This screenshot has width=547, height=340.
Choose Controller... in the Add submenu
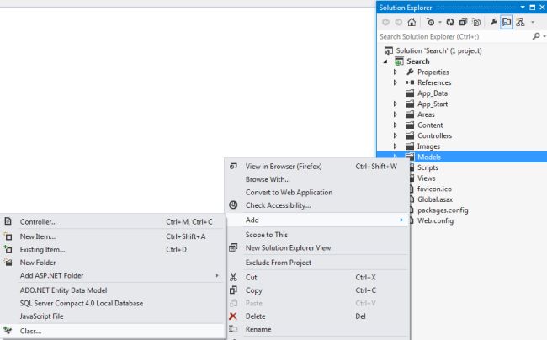[x=112, y=222]
